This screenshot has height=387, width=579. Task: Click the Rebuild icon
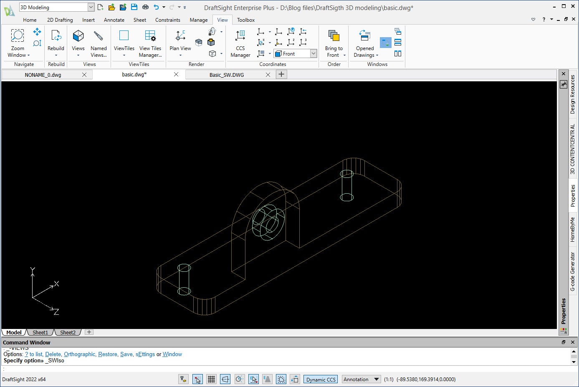[x=56, y=35]
